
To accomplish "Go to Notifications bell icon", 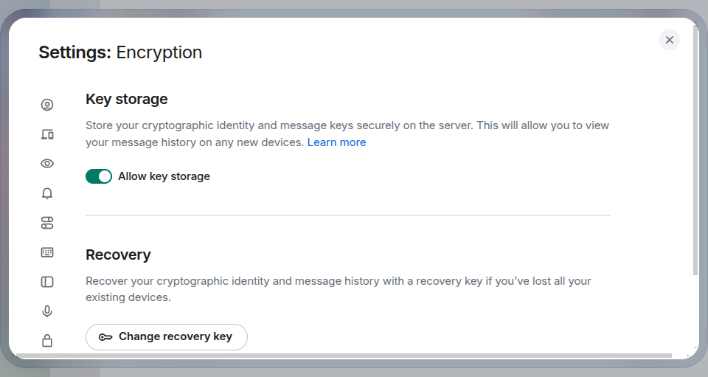I will pos(47,193).
